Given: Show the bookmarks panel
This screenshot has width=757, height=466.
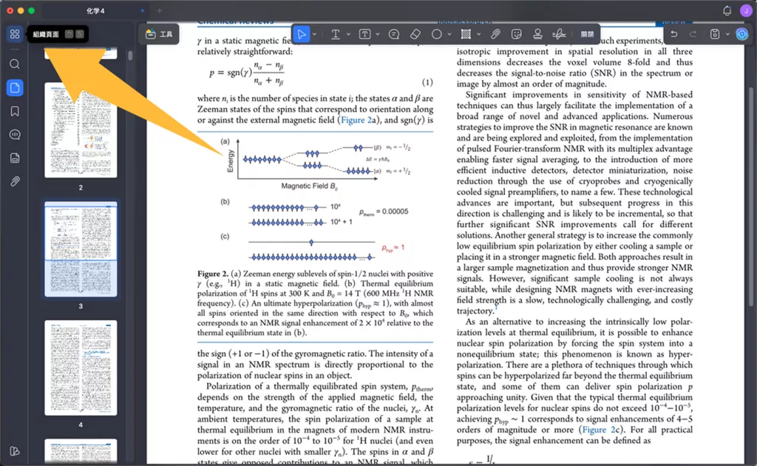Looking at the screenshot, I should coord(15,112).
